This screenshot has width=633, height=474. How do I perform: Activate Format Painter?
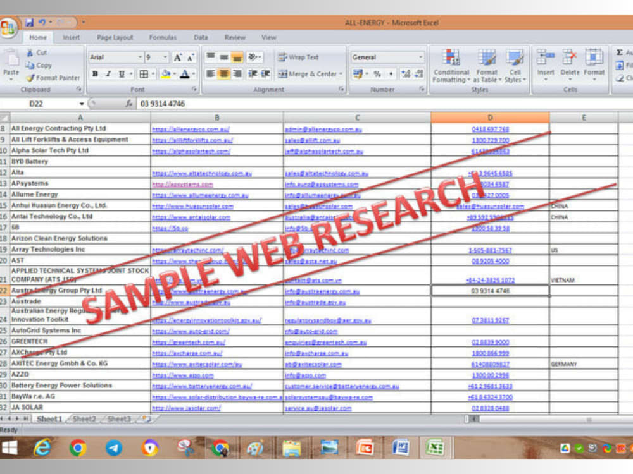[x=53, y=78]
